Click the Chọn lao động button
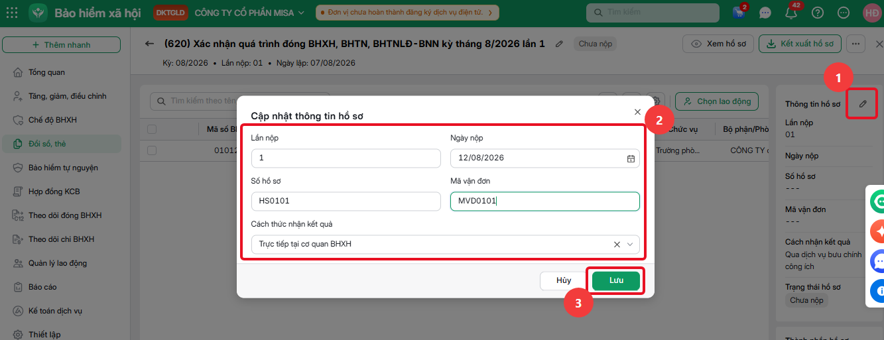The height and width of the screenshot is (340, 884). click(x=718, y=101)
